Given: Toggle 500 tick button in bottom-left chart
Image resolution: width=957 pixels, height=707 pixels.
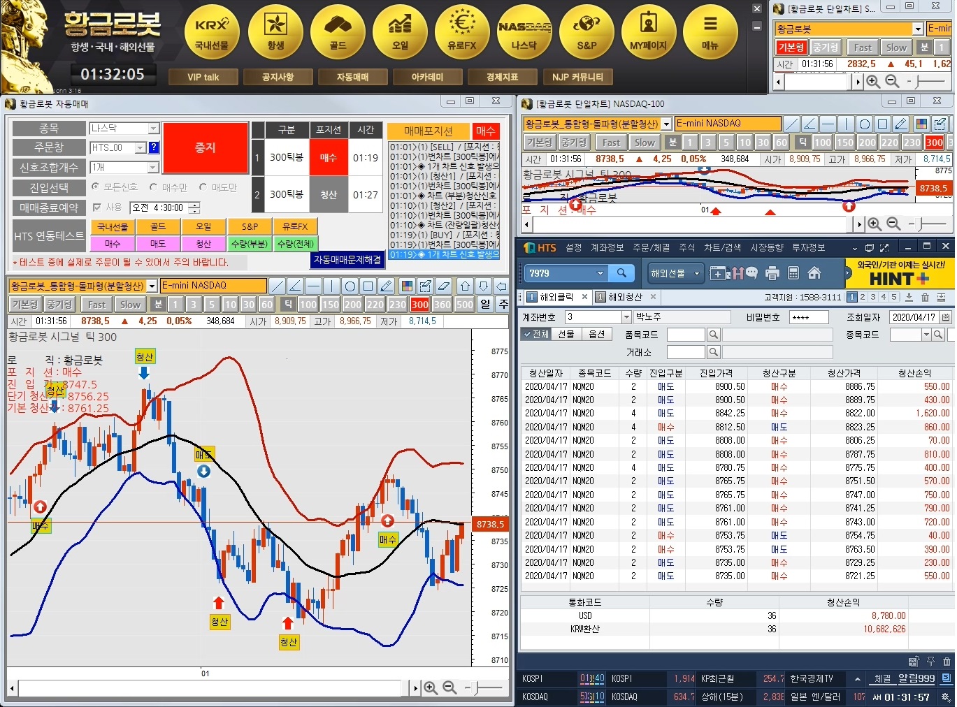Looking at the screenshot, I should click(x=464, y=305).
